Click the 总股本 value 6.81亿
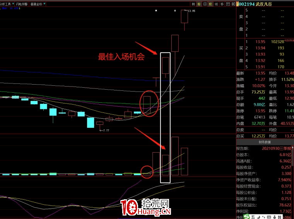This screenshot has height=219, width=294. (x=285, y=155)
